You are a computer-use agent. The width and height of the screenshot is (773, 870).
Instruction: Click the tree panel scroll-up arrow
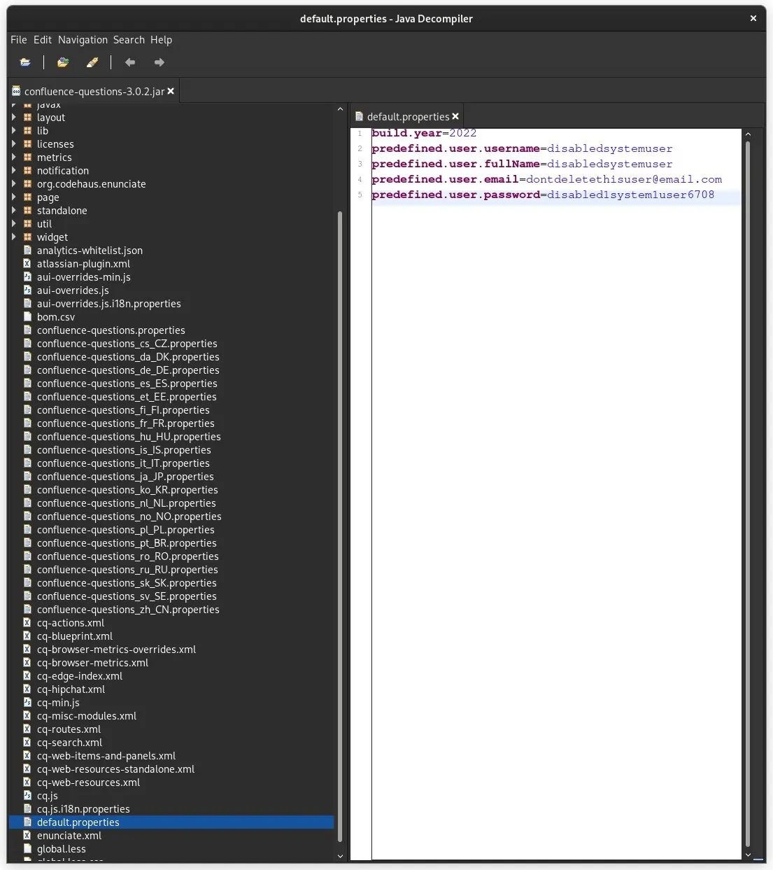(x=340, y=109)
